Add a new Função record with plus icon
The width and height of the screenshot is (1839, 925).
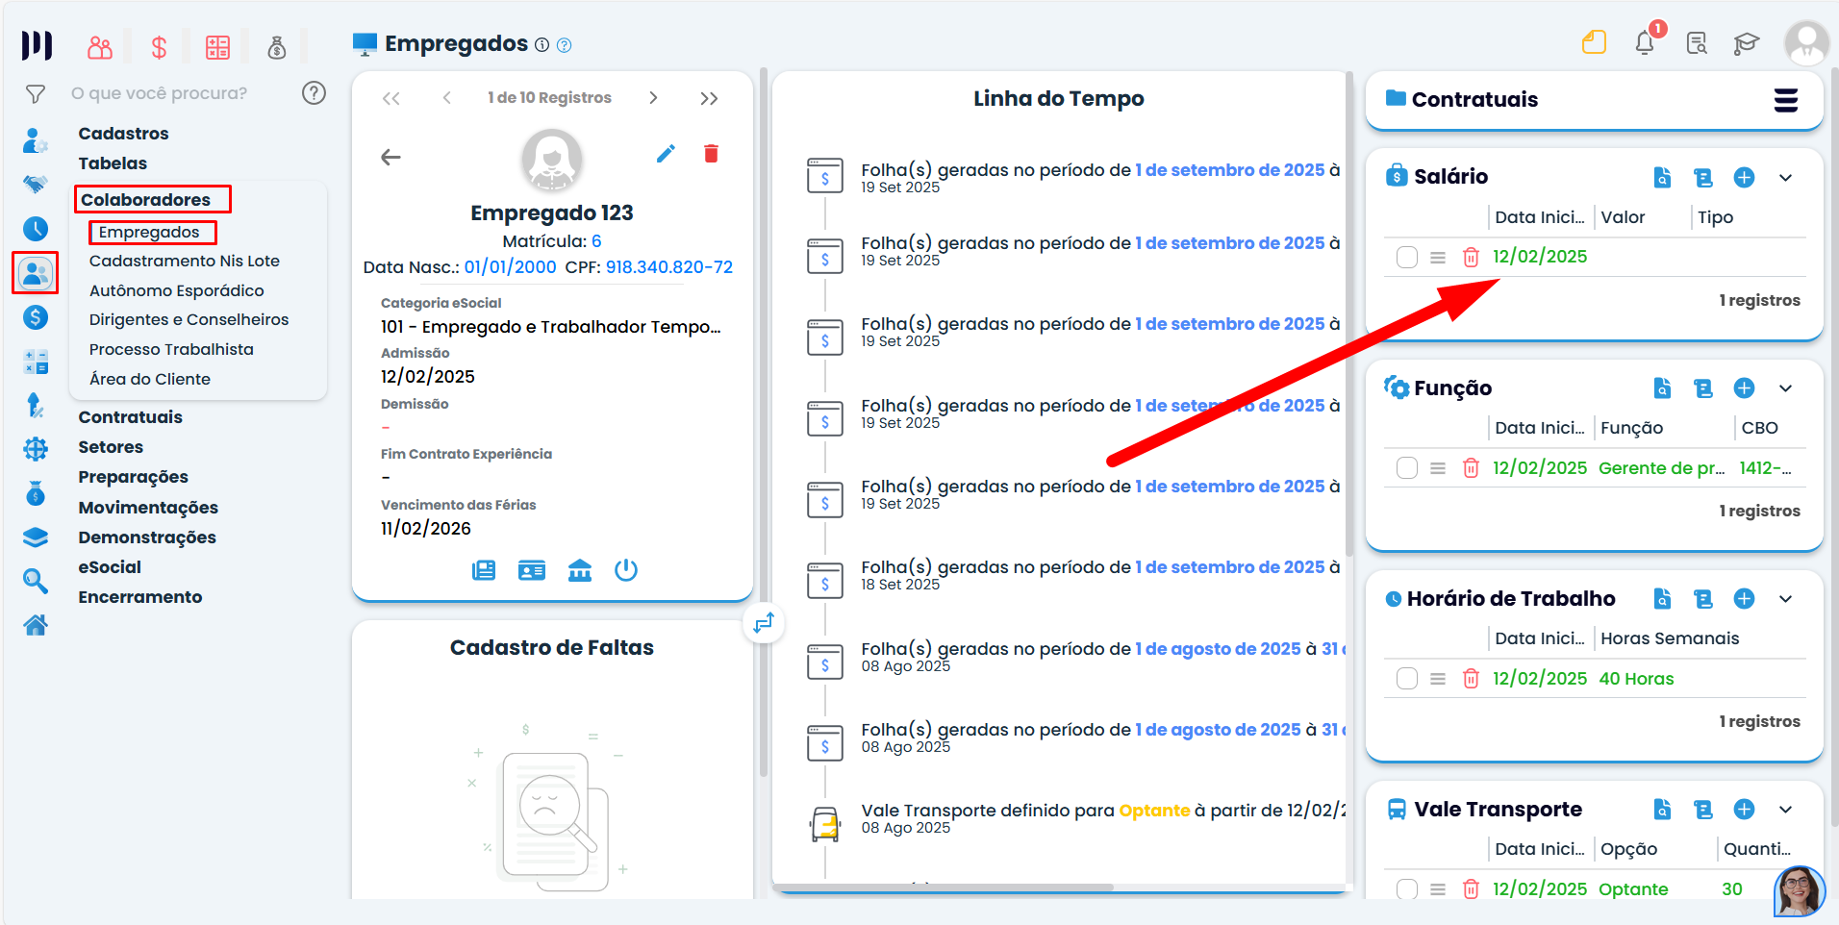point(1744,387)
